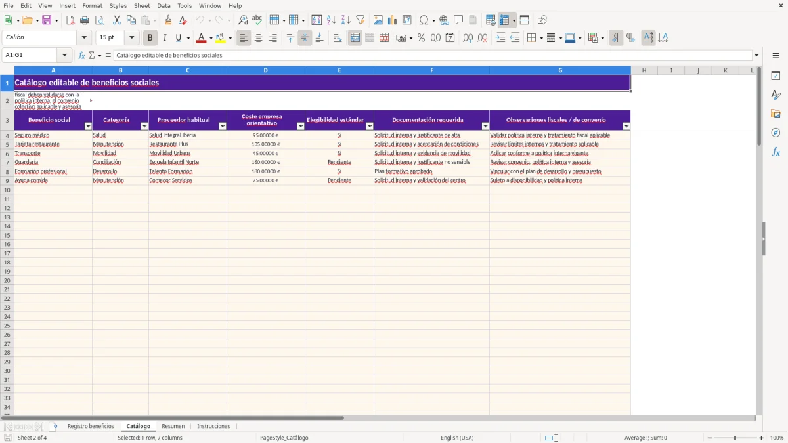Run the spelling check
788x443 pixels.
click(x=257, y=20)
